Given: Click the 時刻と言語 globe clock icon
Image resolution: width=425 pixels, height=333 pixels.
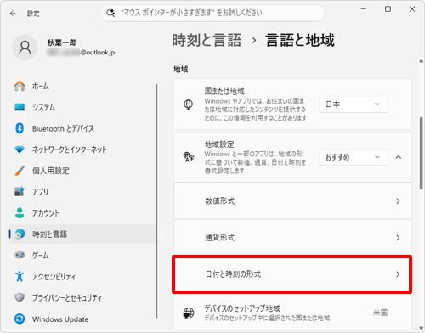Looking at the screenshot, I should coord(20,234).
